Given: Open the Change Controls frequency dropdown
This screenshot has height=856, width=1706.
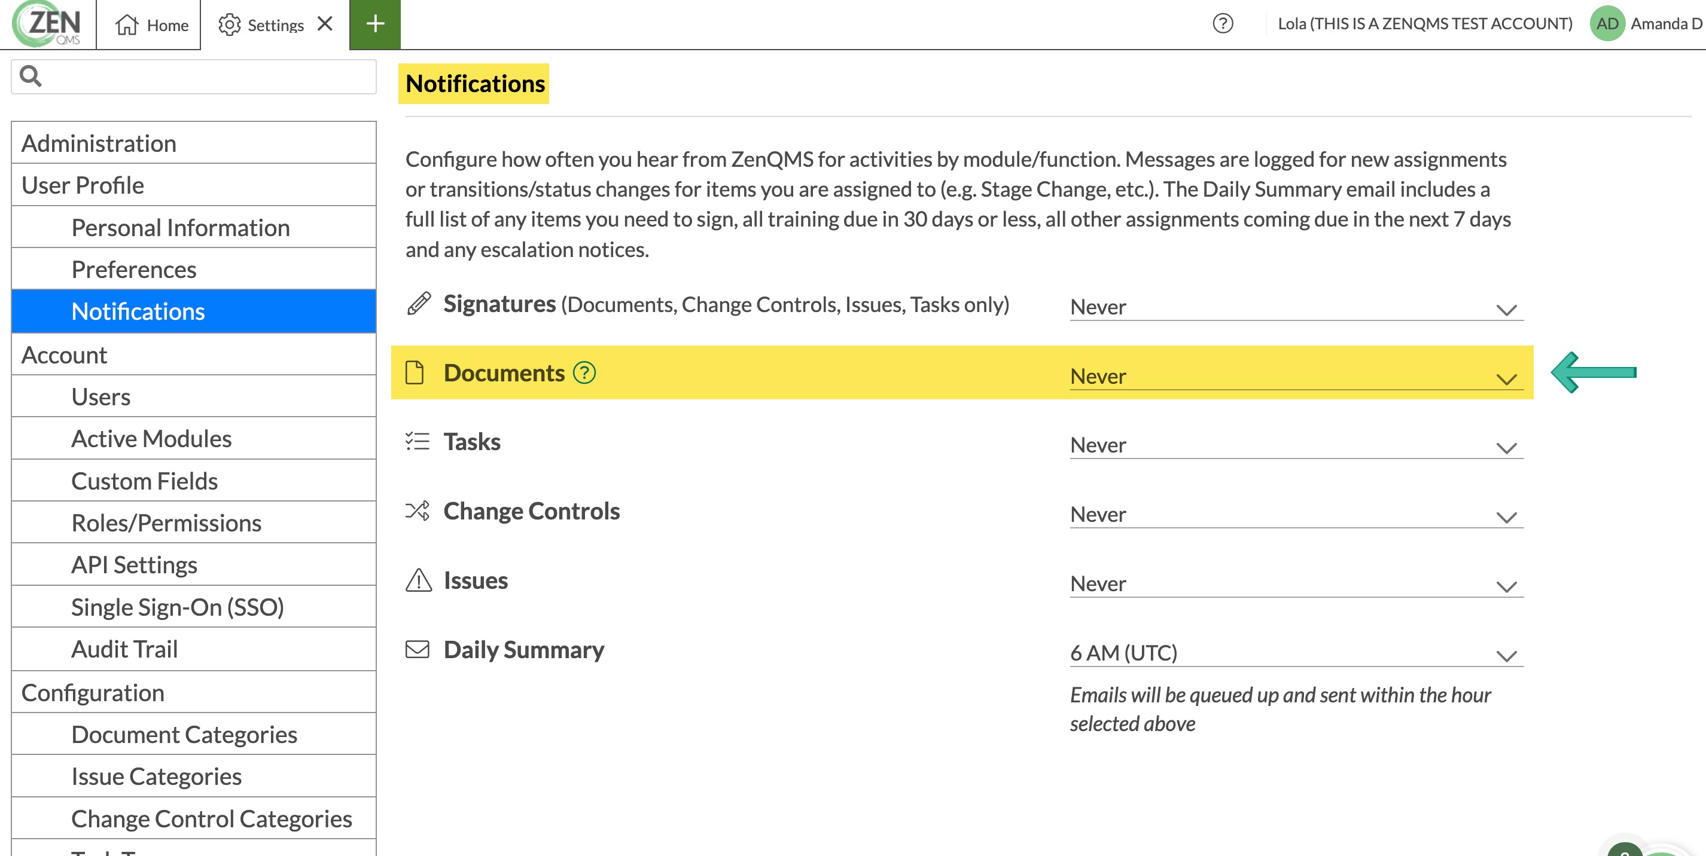Looking at the screenshot, I should pyautogui.click(x=1296, y=515).
